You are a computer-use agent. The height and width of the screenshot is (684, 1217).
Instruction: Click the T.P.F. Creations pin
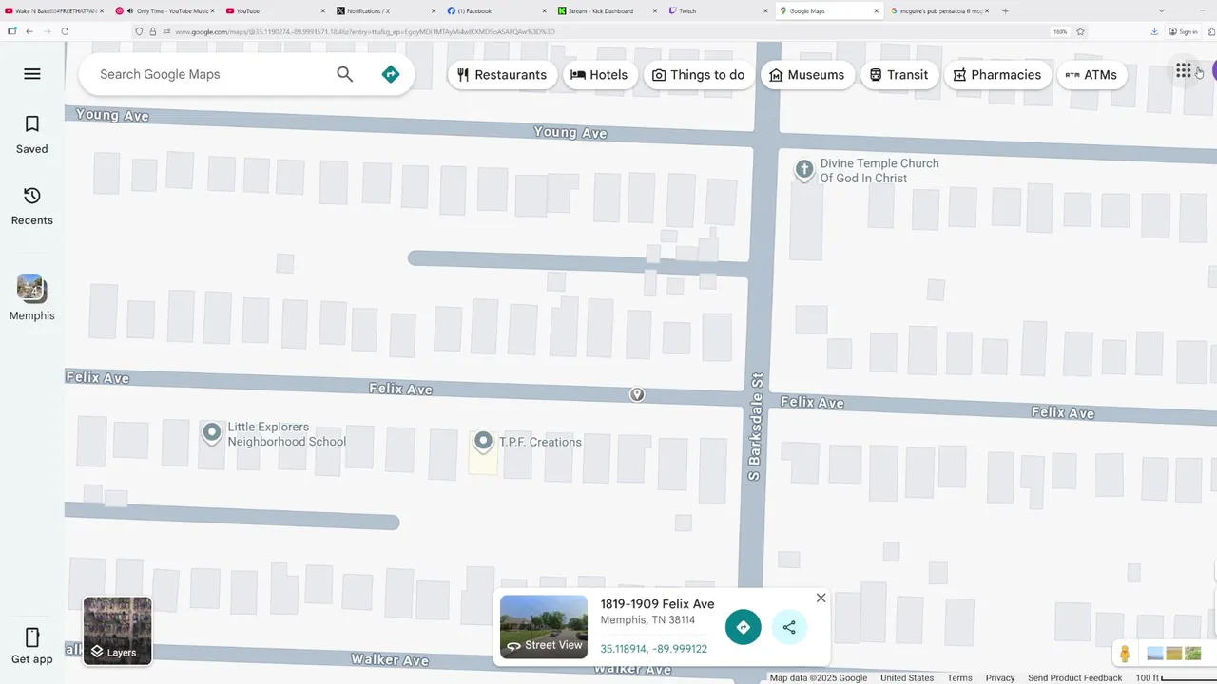click(x=483, y=441)
